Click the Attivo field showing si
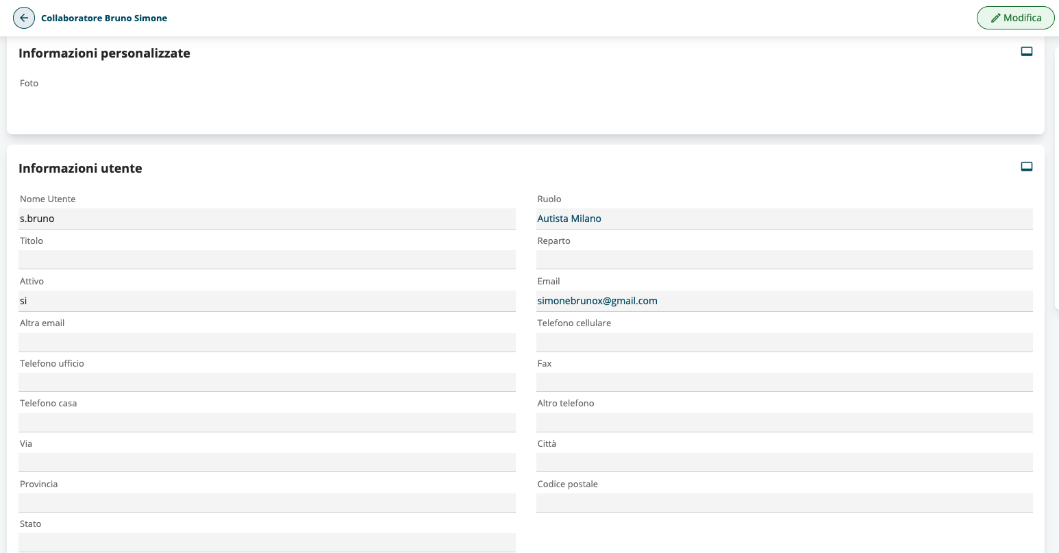Viewport: 1059px width, 553px height. pyautogui.click(x=267, y=301)
